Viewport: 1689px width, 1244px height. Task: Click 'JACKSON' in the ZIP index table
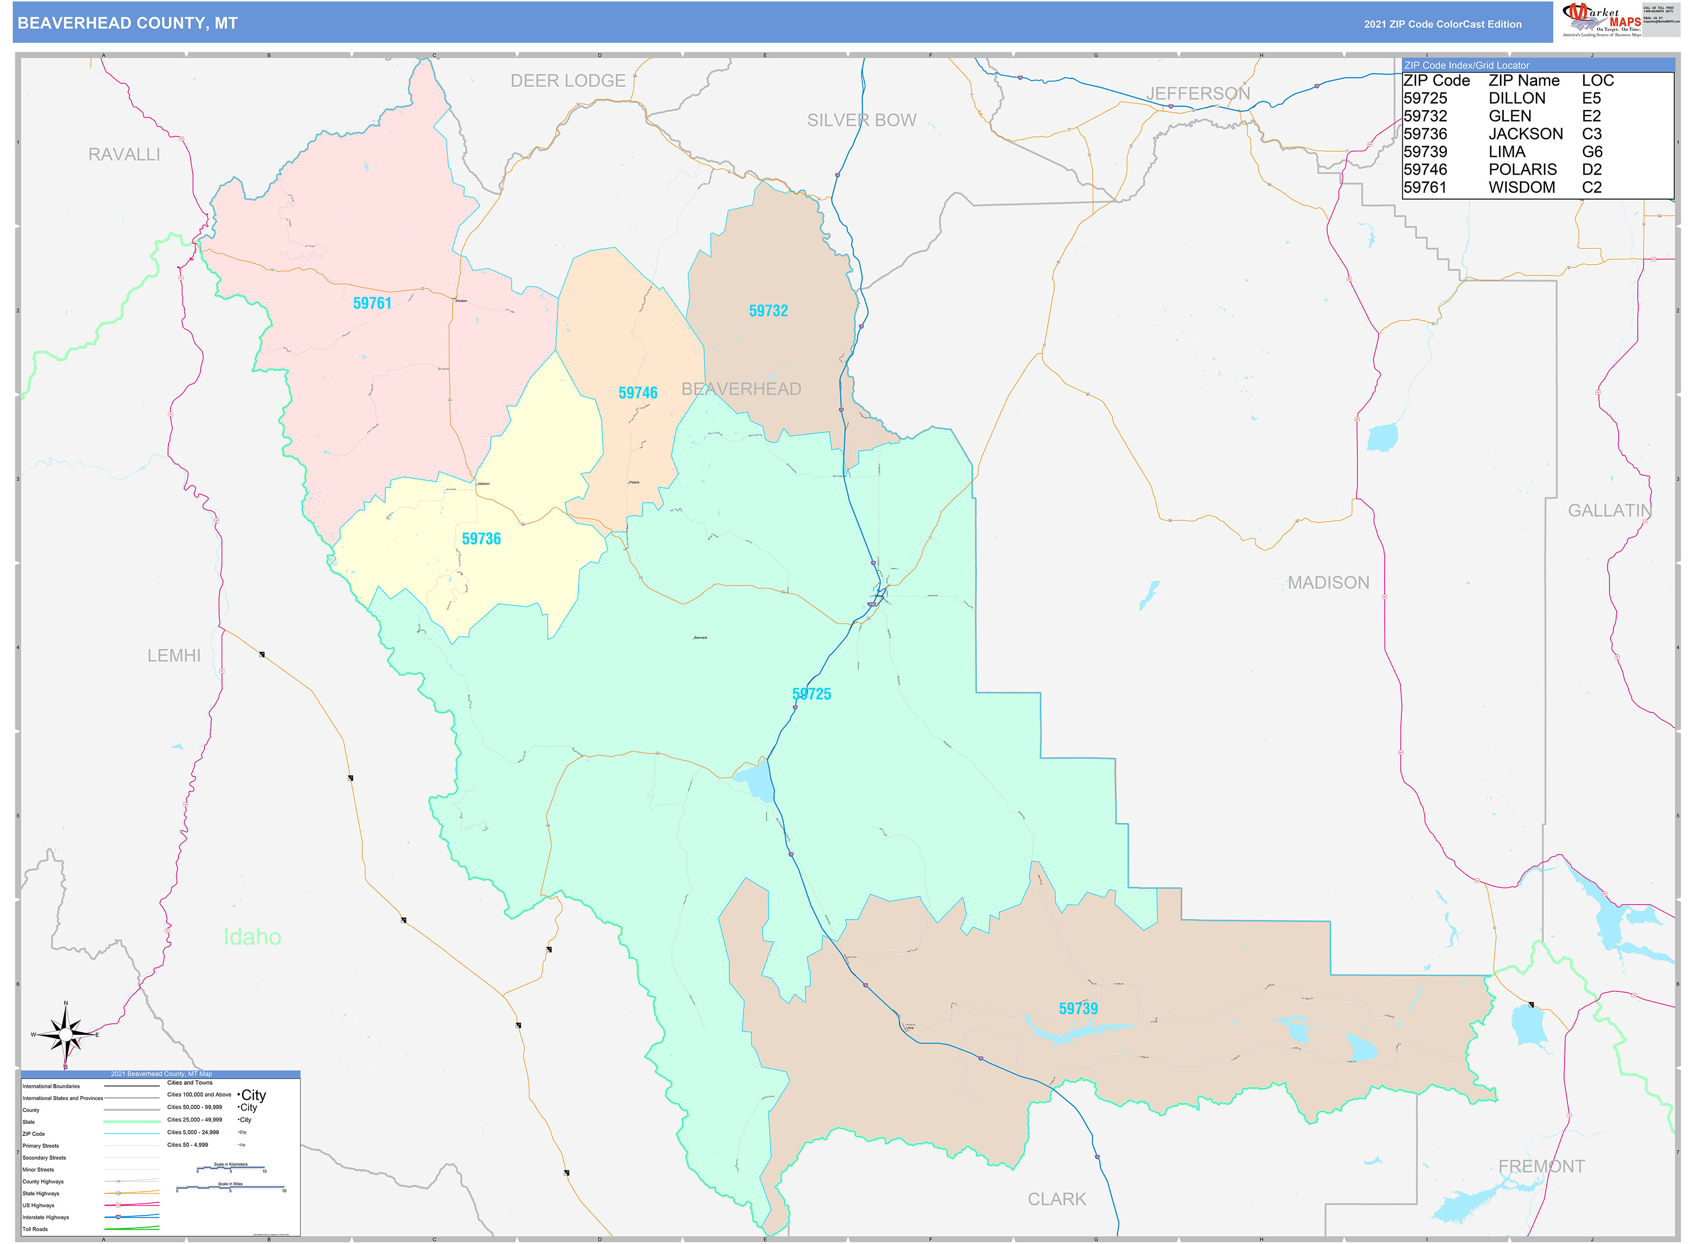(1525, 134)
